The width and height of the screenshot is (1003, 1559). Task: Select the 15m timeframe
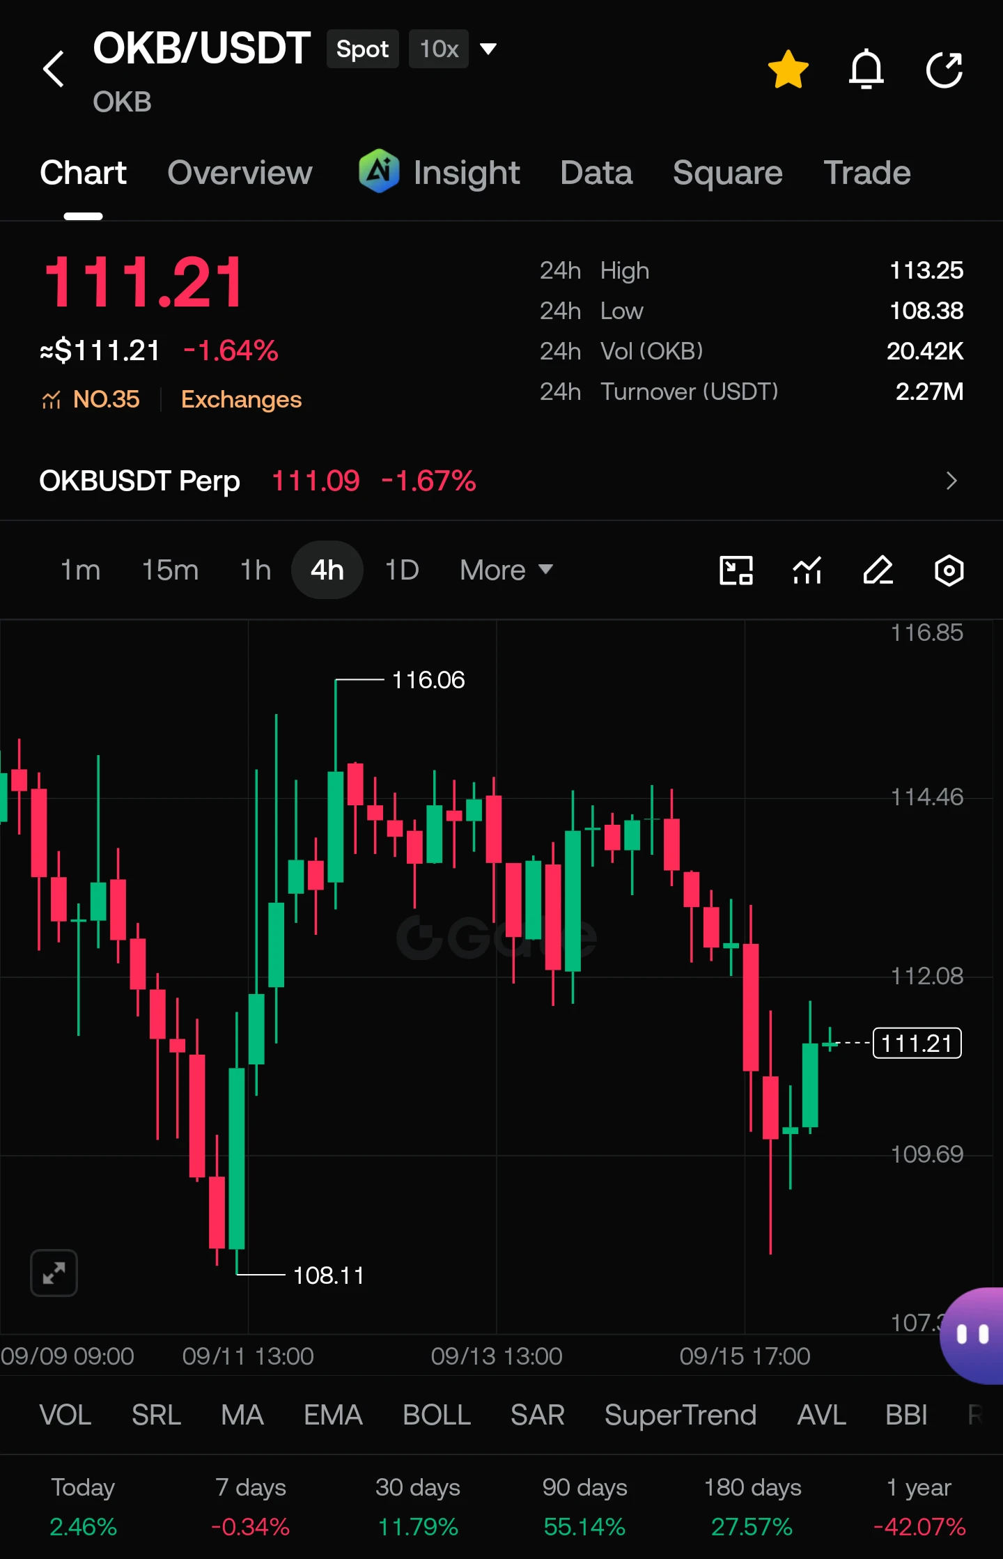(x=170, y=570)
